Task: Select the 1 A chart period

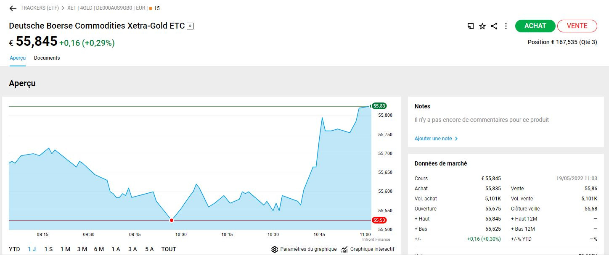Action: pyautogui.click(x=116, y=249)
